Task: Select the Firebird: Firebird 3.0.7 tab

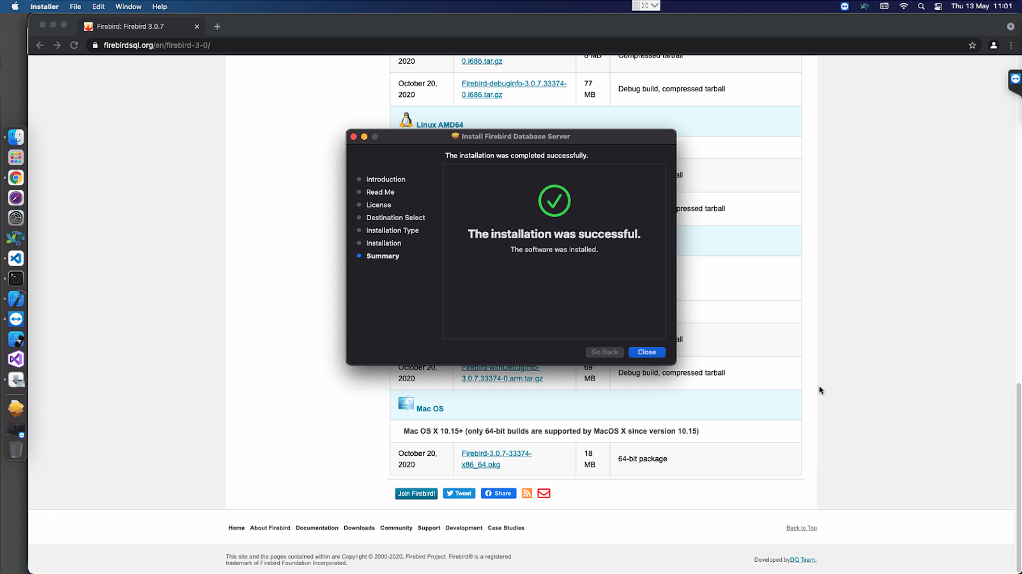Action: click(x=142, y=27)
